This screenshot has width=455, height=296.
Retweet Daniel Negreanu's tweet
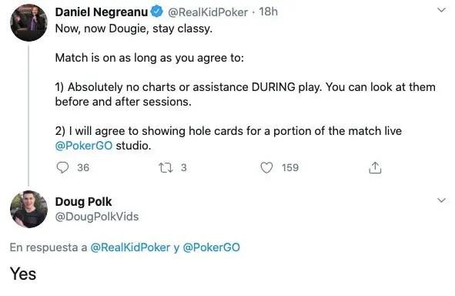pyautogui.click(x=166, y=167)
